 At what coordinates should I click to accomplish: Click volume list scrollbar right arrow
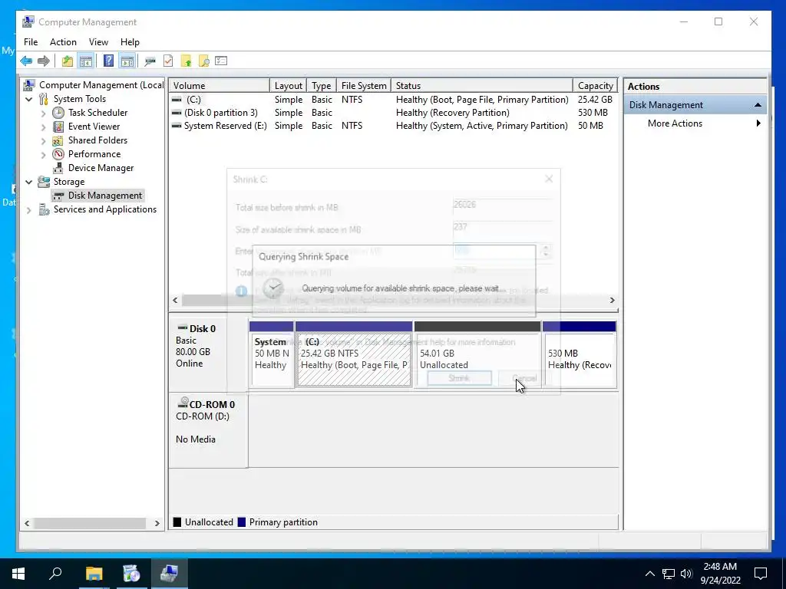click(612, 300)
